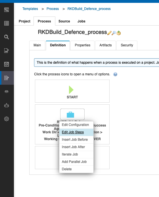Screen dimensions: 159x197
Task: Switch to the Project tab
Action: click(x=24, y=21)
